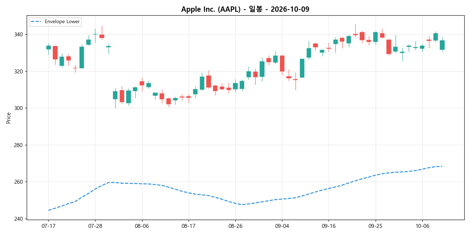Click the x-axis date label 08-06

click(142, 226)
